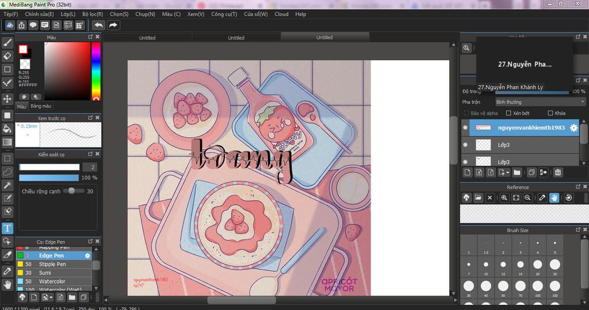Zoom out the Reference panel

(x=527, y=197)
